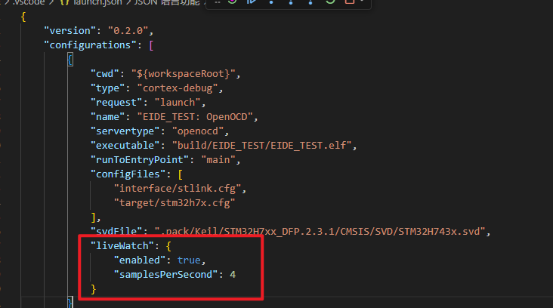This screenshot has height=308, width=553.
Task: Click the "main" entry point value
Action: point(218,160)
